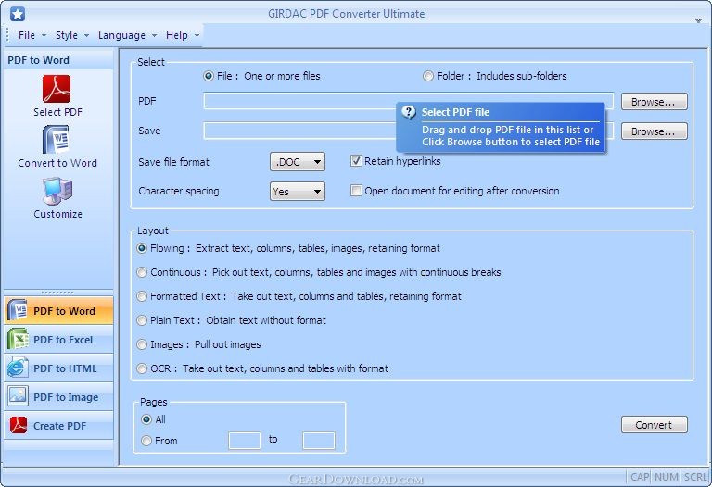Select All pages radio button

click(146, 419)
